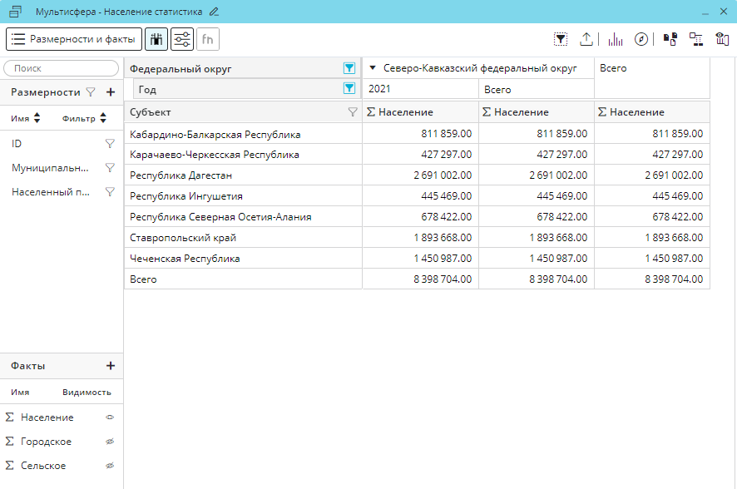Show the hidden Сельское fact
Image resolution: width=737 pixels, height=489 pixels.
(x=109, y=466)
